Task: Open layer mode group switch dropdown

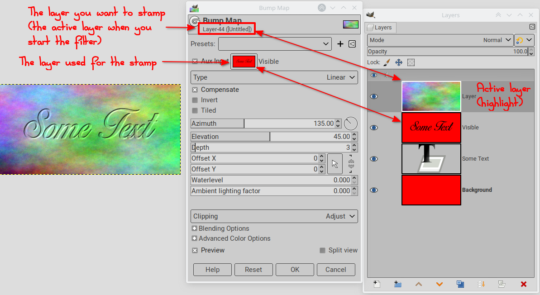Action: click(524, 40)
